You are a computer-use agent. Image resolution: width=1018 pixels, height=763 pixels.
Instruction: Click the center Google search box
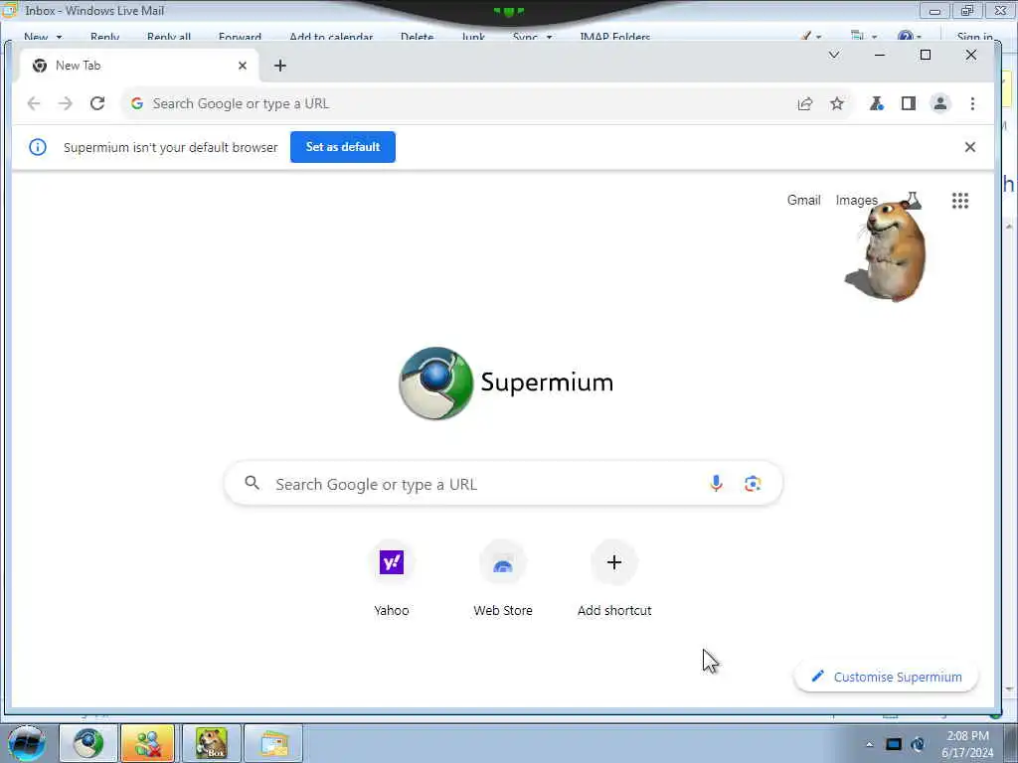[x=503, y=484]
